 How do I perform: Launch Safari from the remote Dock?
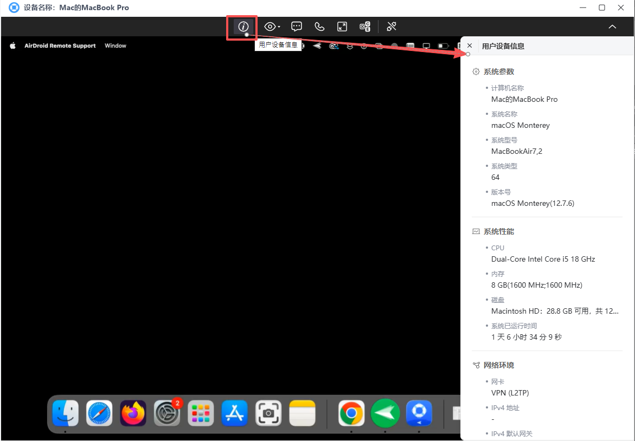(x=99, y=413)
